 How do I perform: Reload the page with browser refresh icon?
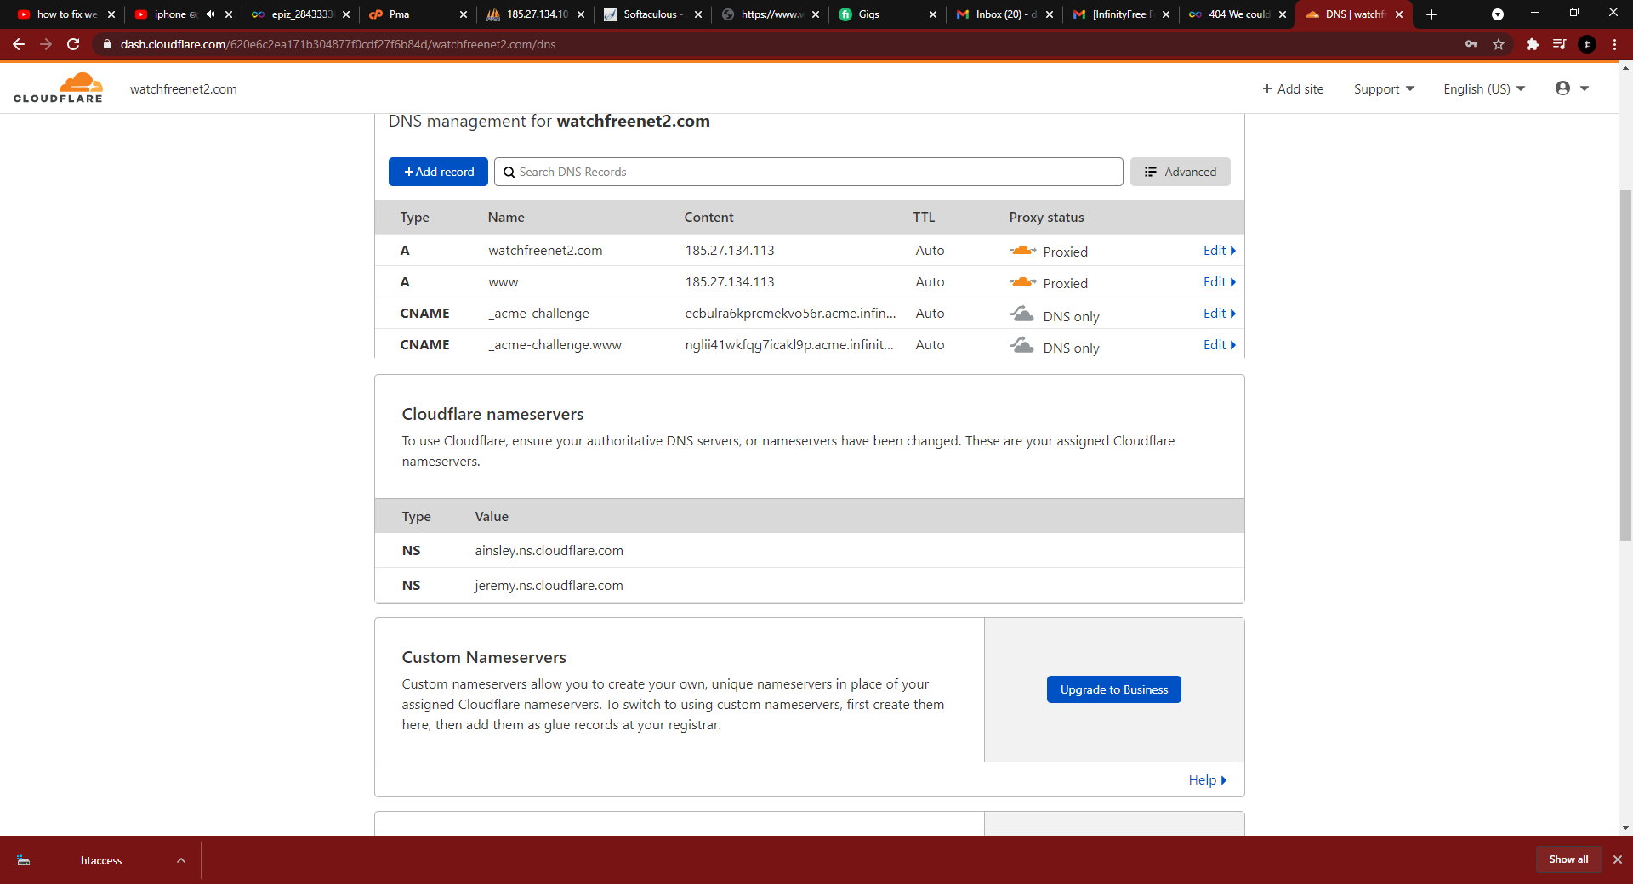point(73,44)
